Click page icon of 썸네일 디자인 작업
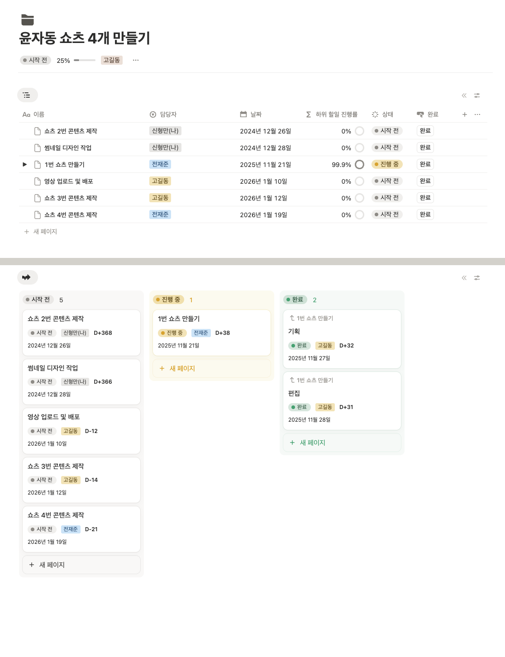The width and height of the screenshot is (505, 657). point(38,148)
